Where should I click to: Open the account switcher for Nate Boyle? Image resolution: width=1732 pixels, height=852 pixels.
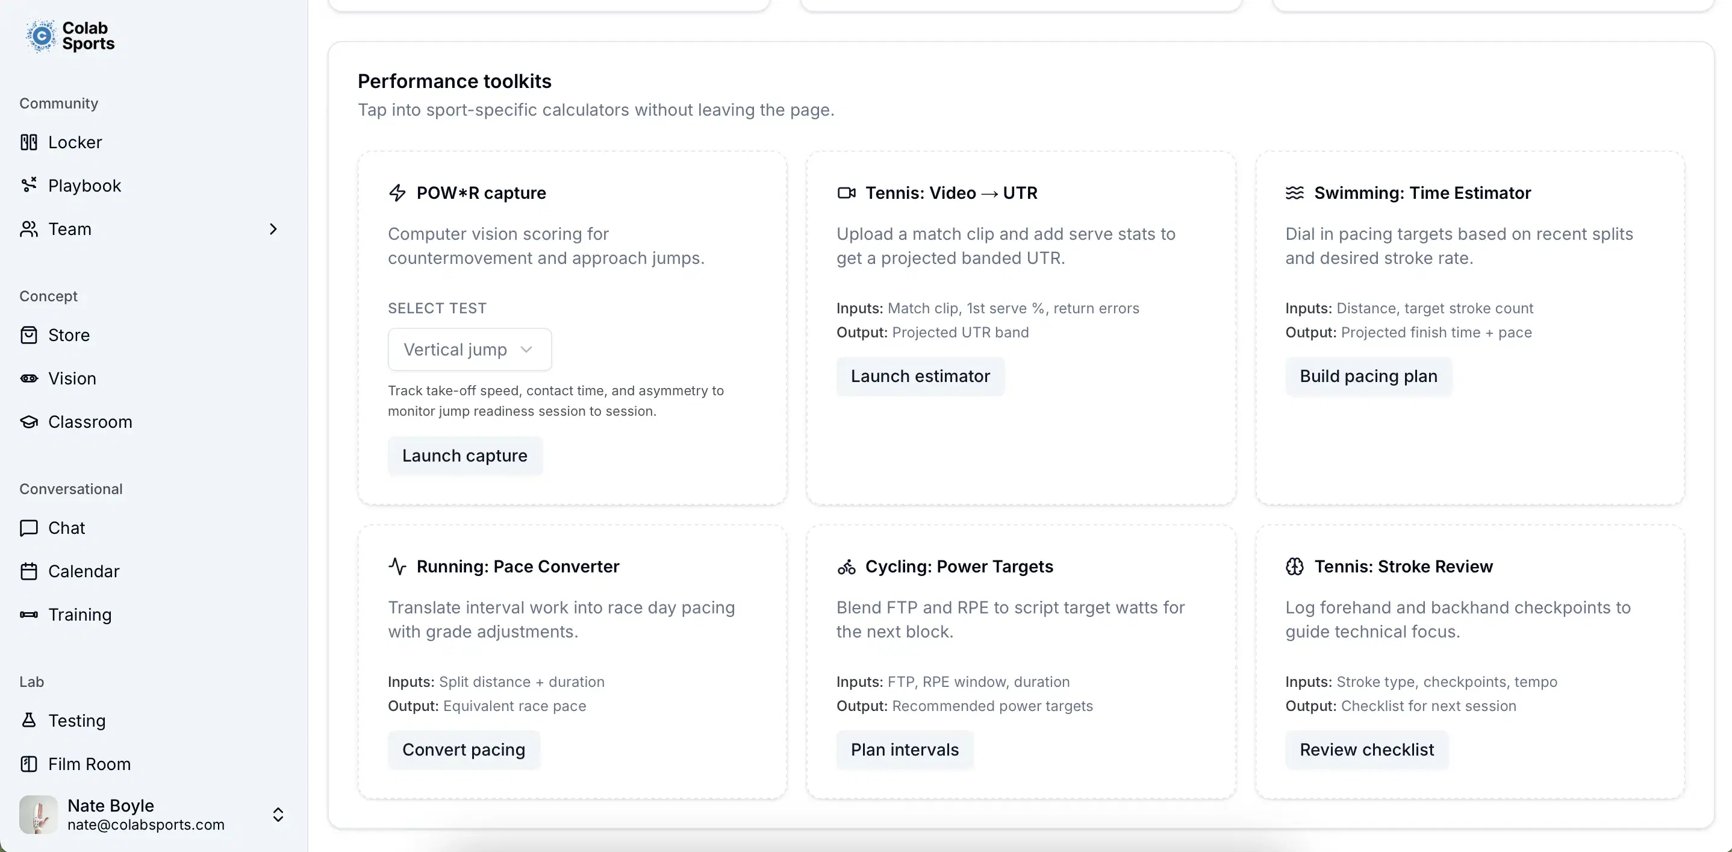[x=278, y=815]
